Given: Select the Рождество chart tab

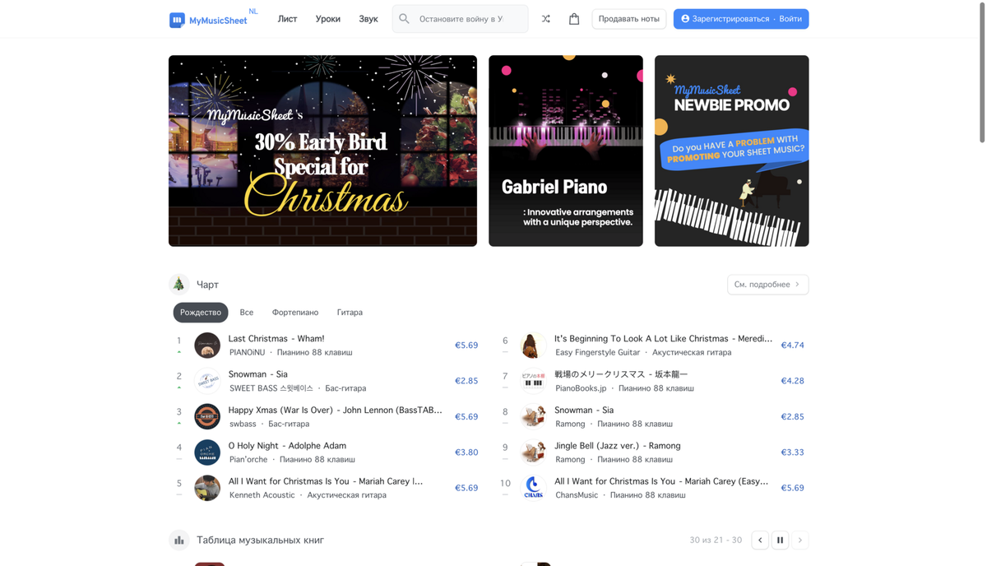Looking at the screenshot, I should click(x=201, y=313).
